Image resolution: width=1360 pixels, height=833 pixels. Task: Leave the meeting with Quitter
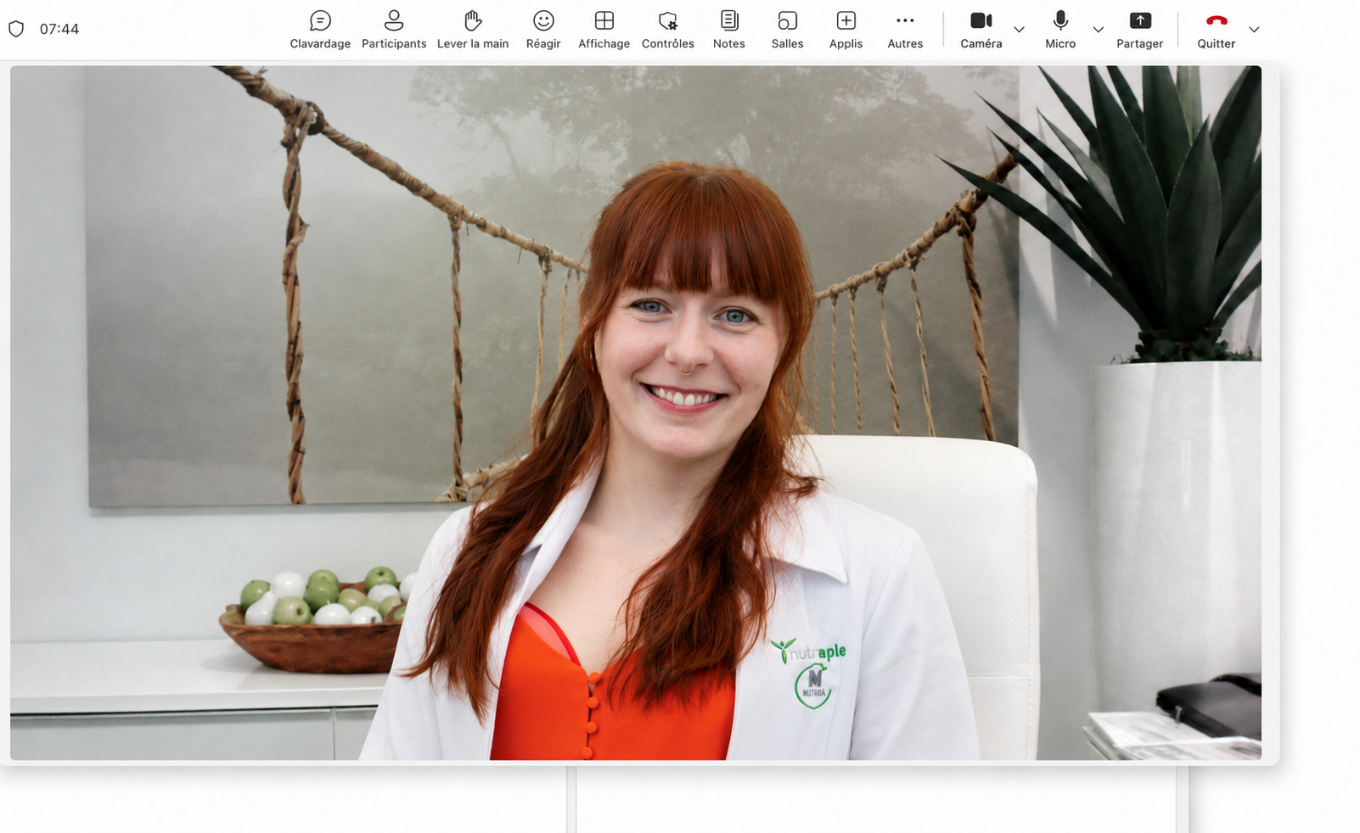tap(1217, 30)
